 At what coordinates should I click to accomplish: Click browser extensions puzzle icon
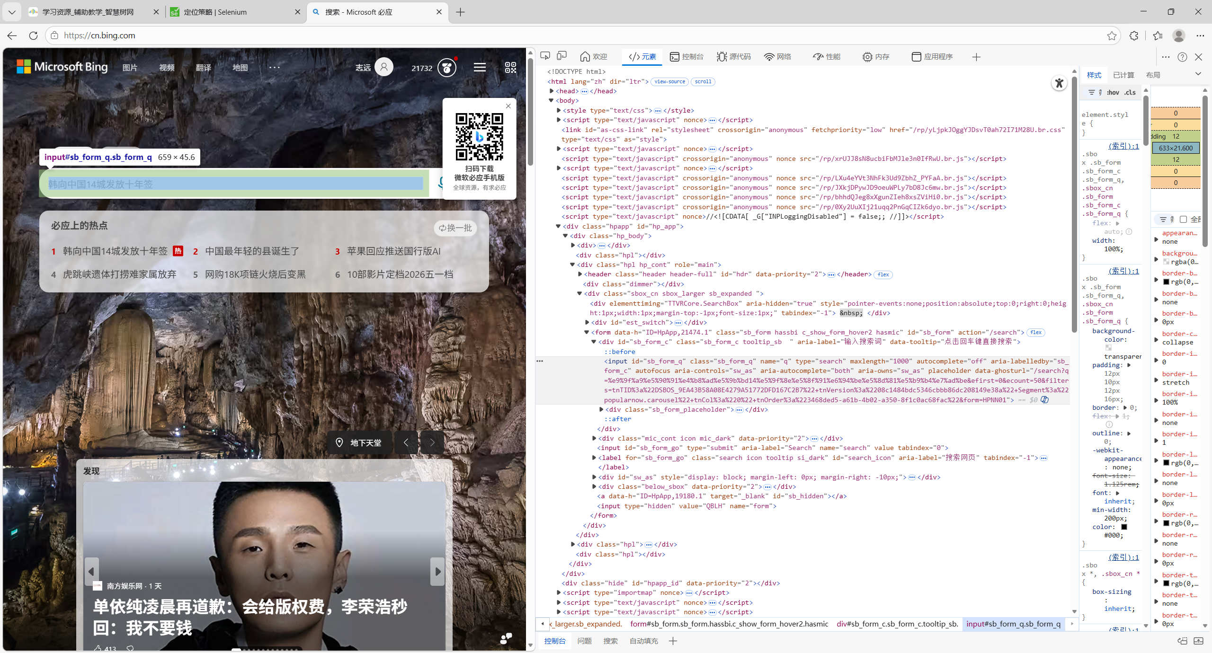pos(1133,35)
